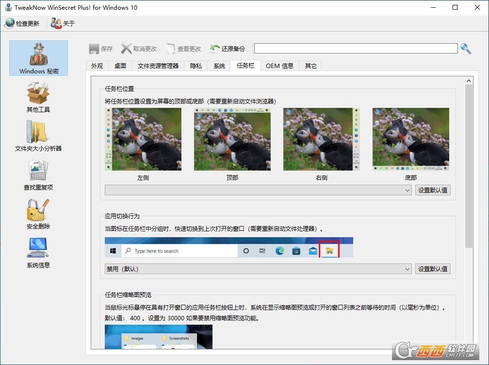Open 查找重复项 documents icon
Image resolution: width=489 pixels, height=365 pixels.
38,170
